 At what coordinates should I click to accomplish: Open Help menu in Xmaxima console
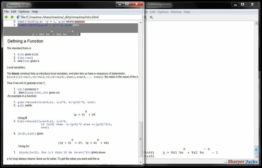pos(187,12)
